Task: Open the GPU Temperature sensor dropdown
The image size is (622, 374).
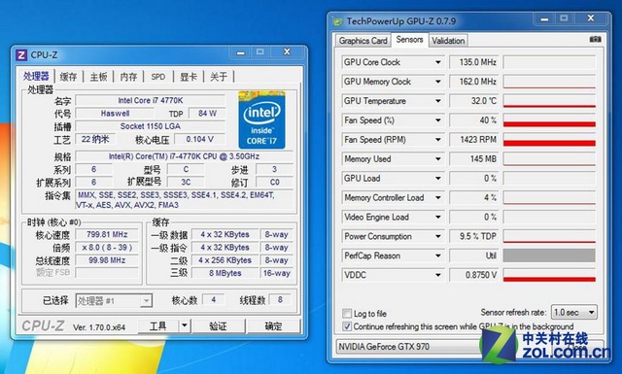Action: (438, 101)
